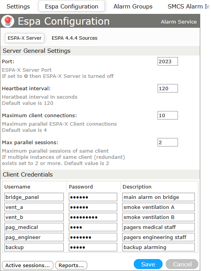Click the Cancel button
This screenshot has width=211, height=271.
tap(182, 264)
